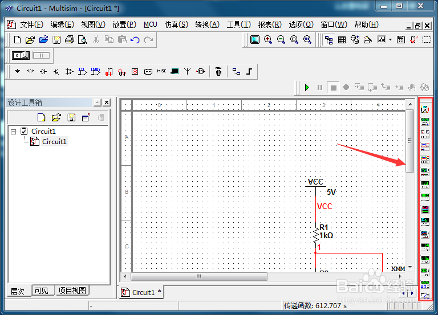Place a hierarchical block
This screenshot has height=315, width=438.
pos(236,71)
